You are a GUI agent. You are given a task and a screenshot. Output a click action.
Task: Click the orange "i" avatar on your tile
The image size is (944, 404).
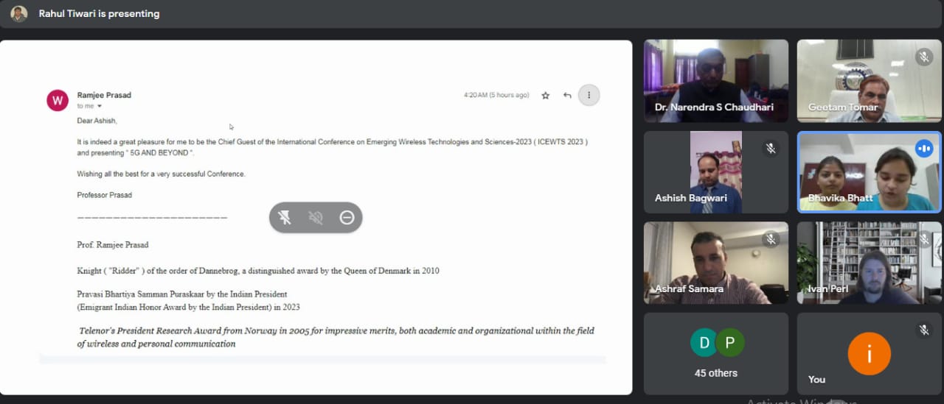[869, 354]
